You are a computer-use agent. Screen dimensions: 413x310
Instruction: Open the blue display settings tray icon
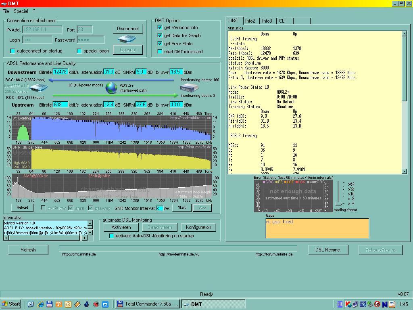click(x=363, y=304)
